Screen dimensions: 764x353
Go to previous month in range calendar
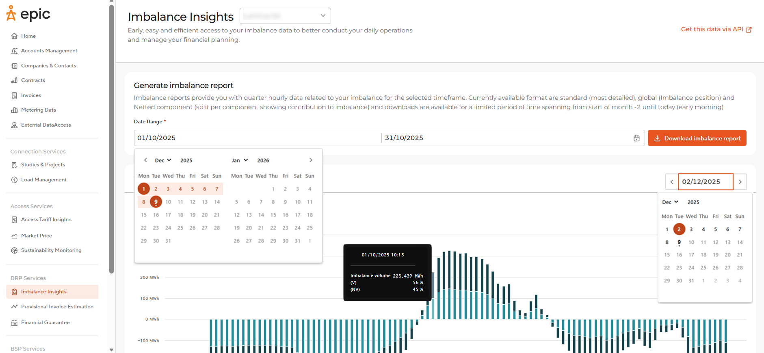point(145,160)
